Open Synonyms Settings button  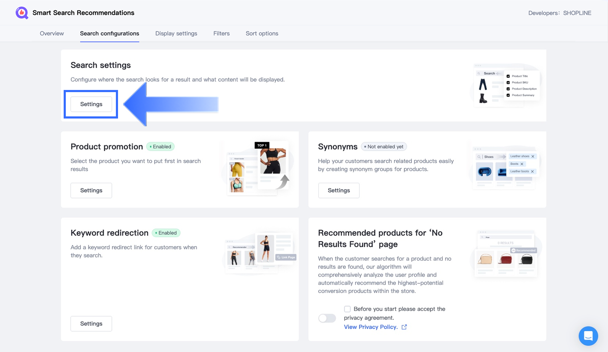(x=339, y=190)
